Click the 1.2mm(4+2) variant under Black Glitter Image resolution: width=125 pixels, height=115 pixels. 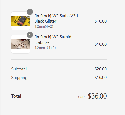pyautogui.click(x=44, y=27)
